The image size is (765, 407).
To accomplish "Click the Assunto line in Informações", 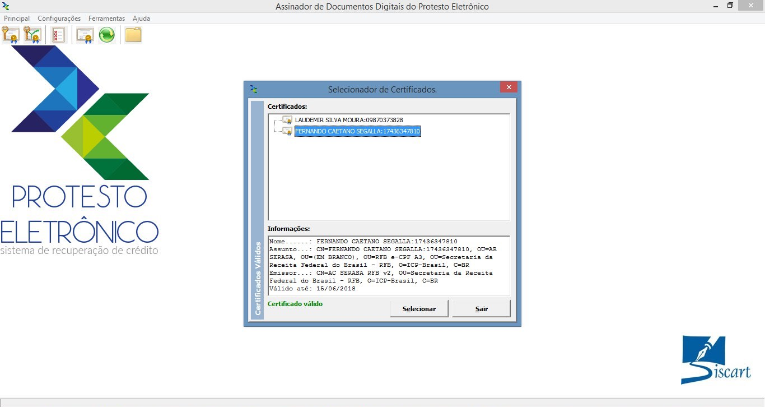I will pos(382,257).
